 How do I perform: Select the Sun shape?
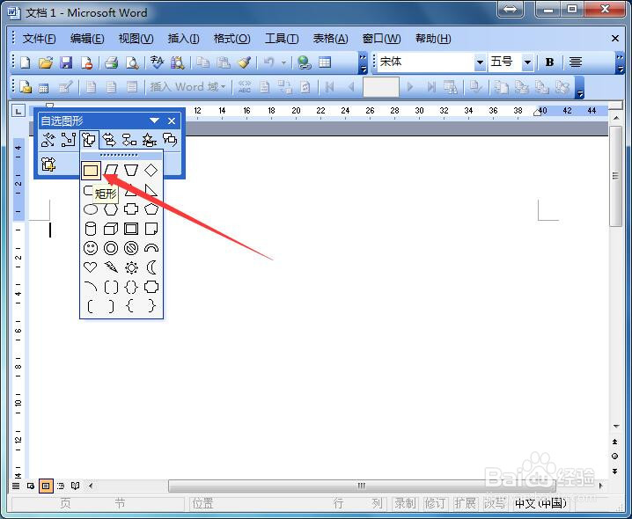[131, 267]
